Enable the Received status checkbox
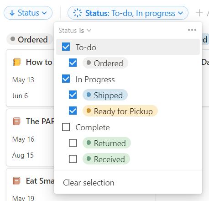209x201 pixels. coord(73,159)
